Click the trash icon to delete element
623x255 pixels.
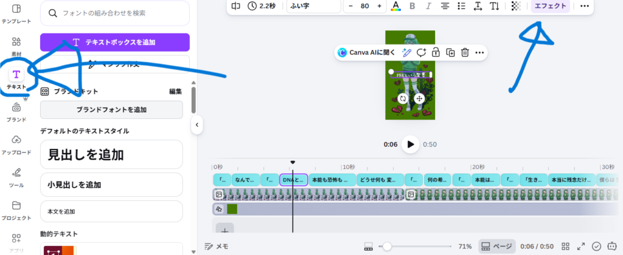click(465, 53)
